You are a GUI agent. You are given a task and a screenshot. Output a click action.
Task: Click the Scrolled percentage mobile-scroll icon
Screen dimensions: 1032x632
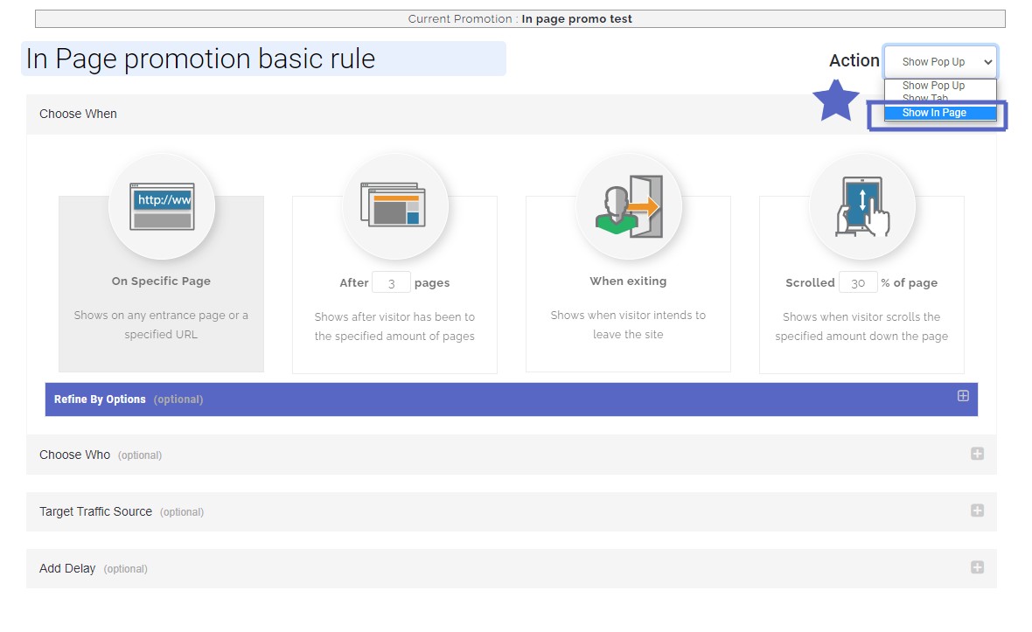pos(861,206)
